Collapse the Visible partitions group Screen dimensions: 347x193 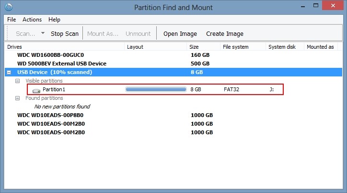pos(17,81)
